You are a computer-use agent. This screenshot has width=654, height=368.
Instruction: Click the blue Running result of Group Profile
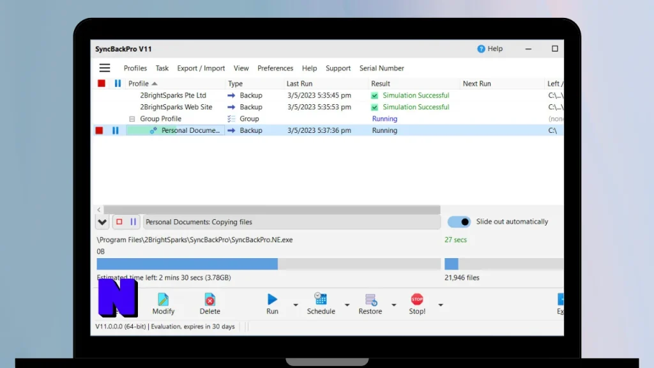(x=384, y=119)
